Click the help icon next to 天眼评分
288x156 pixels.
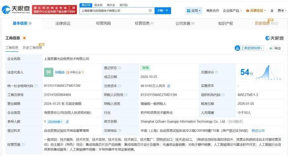tap(217, 72)
